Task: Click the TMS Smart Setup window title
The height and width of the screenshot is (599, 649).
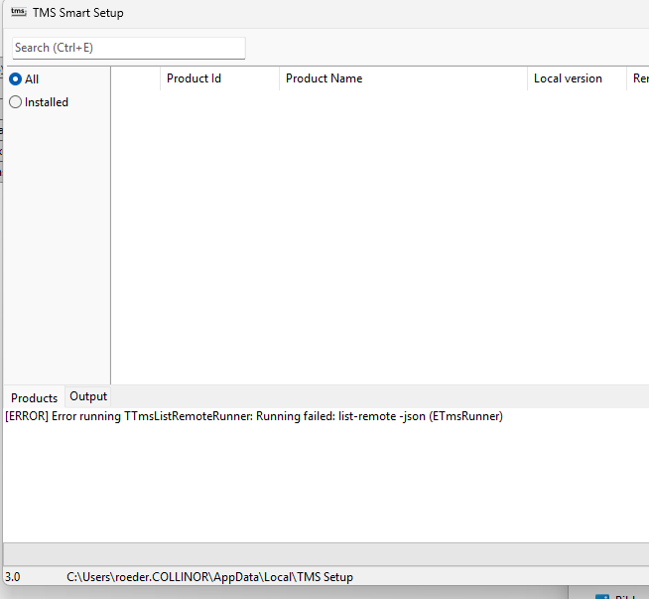Action: pyautogui.click(x=78, y=14)
